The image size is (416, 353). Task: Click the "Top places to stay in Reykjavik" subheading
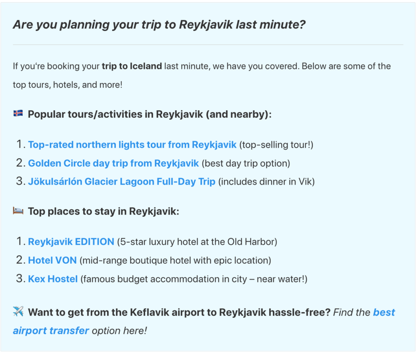104,211
